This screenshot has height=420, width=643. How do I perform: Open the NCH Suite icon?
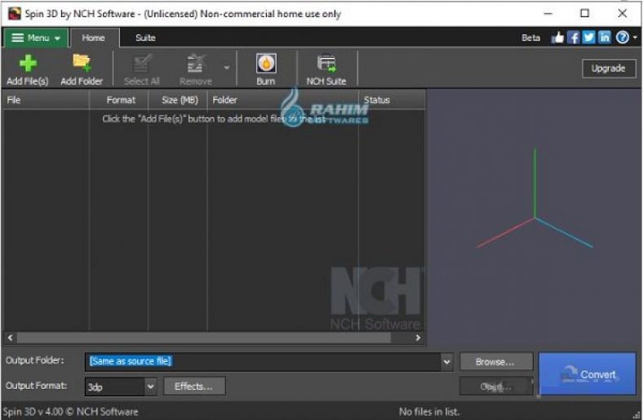[326, 63]
